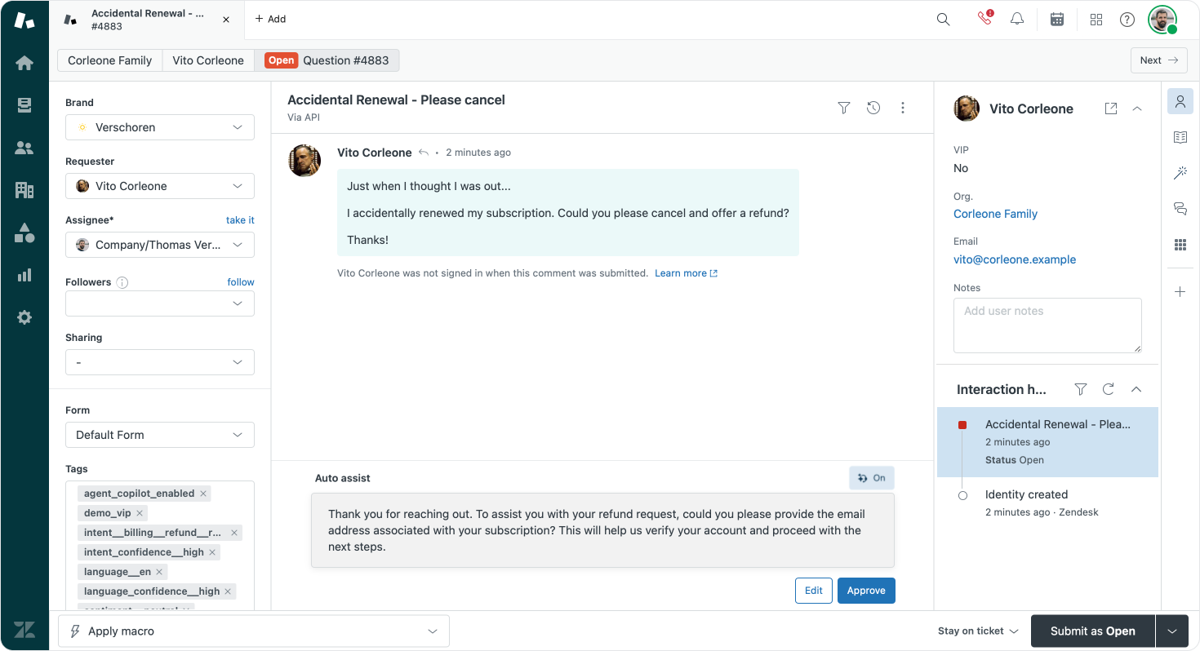Switch to the Corleone Family breadcrumb tab
1200x651 pixels.
pyautogui.click(x=109, y=60)
